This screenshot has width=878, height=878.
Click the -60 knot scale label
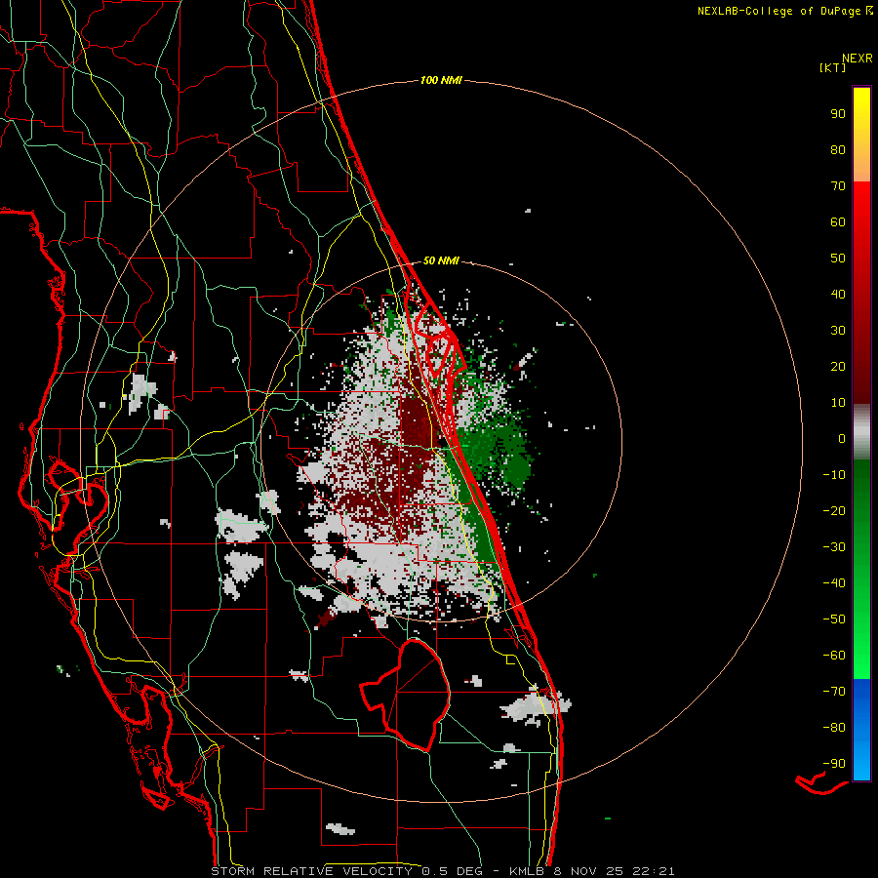(834, 656)
